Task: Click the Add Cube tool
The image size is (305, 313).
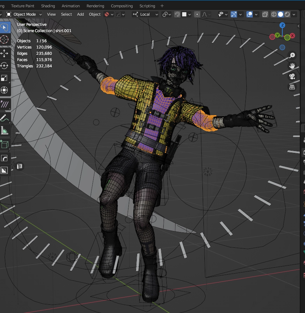Action: [5, 144]
